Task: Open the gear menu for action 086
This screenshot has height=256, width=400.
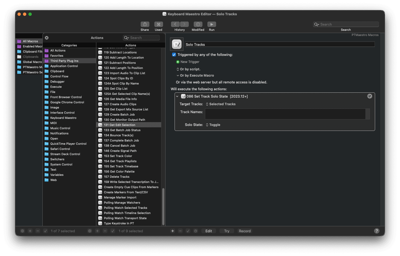Action: 370,96
